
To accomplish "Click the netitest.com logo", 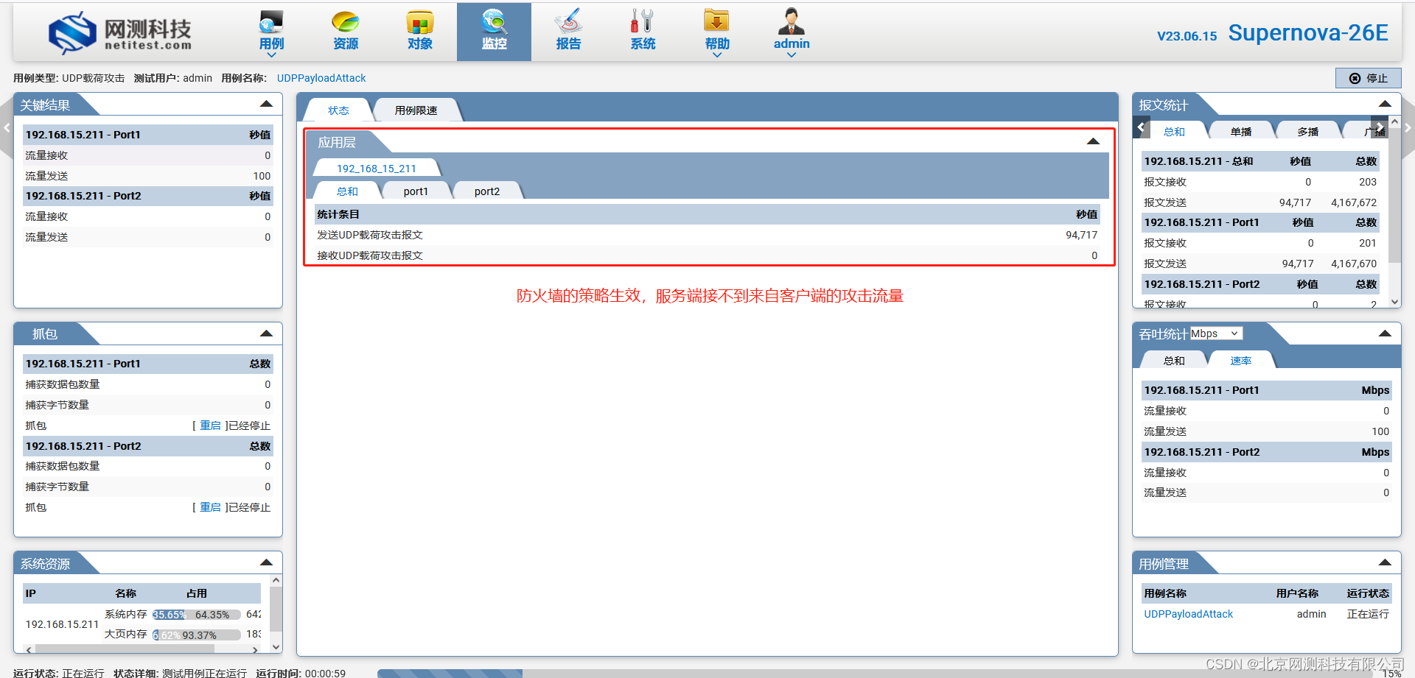I will pyautogui.click(x=120, y=33).
